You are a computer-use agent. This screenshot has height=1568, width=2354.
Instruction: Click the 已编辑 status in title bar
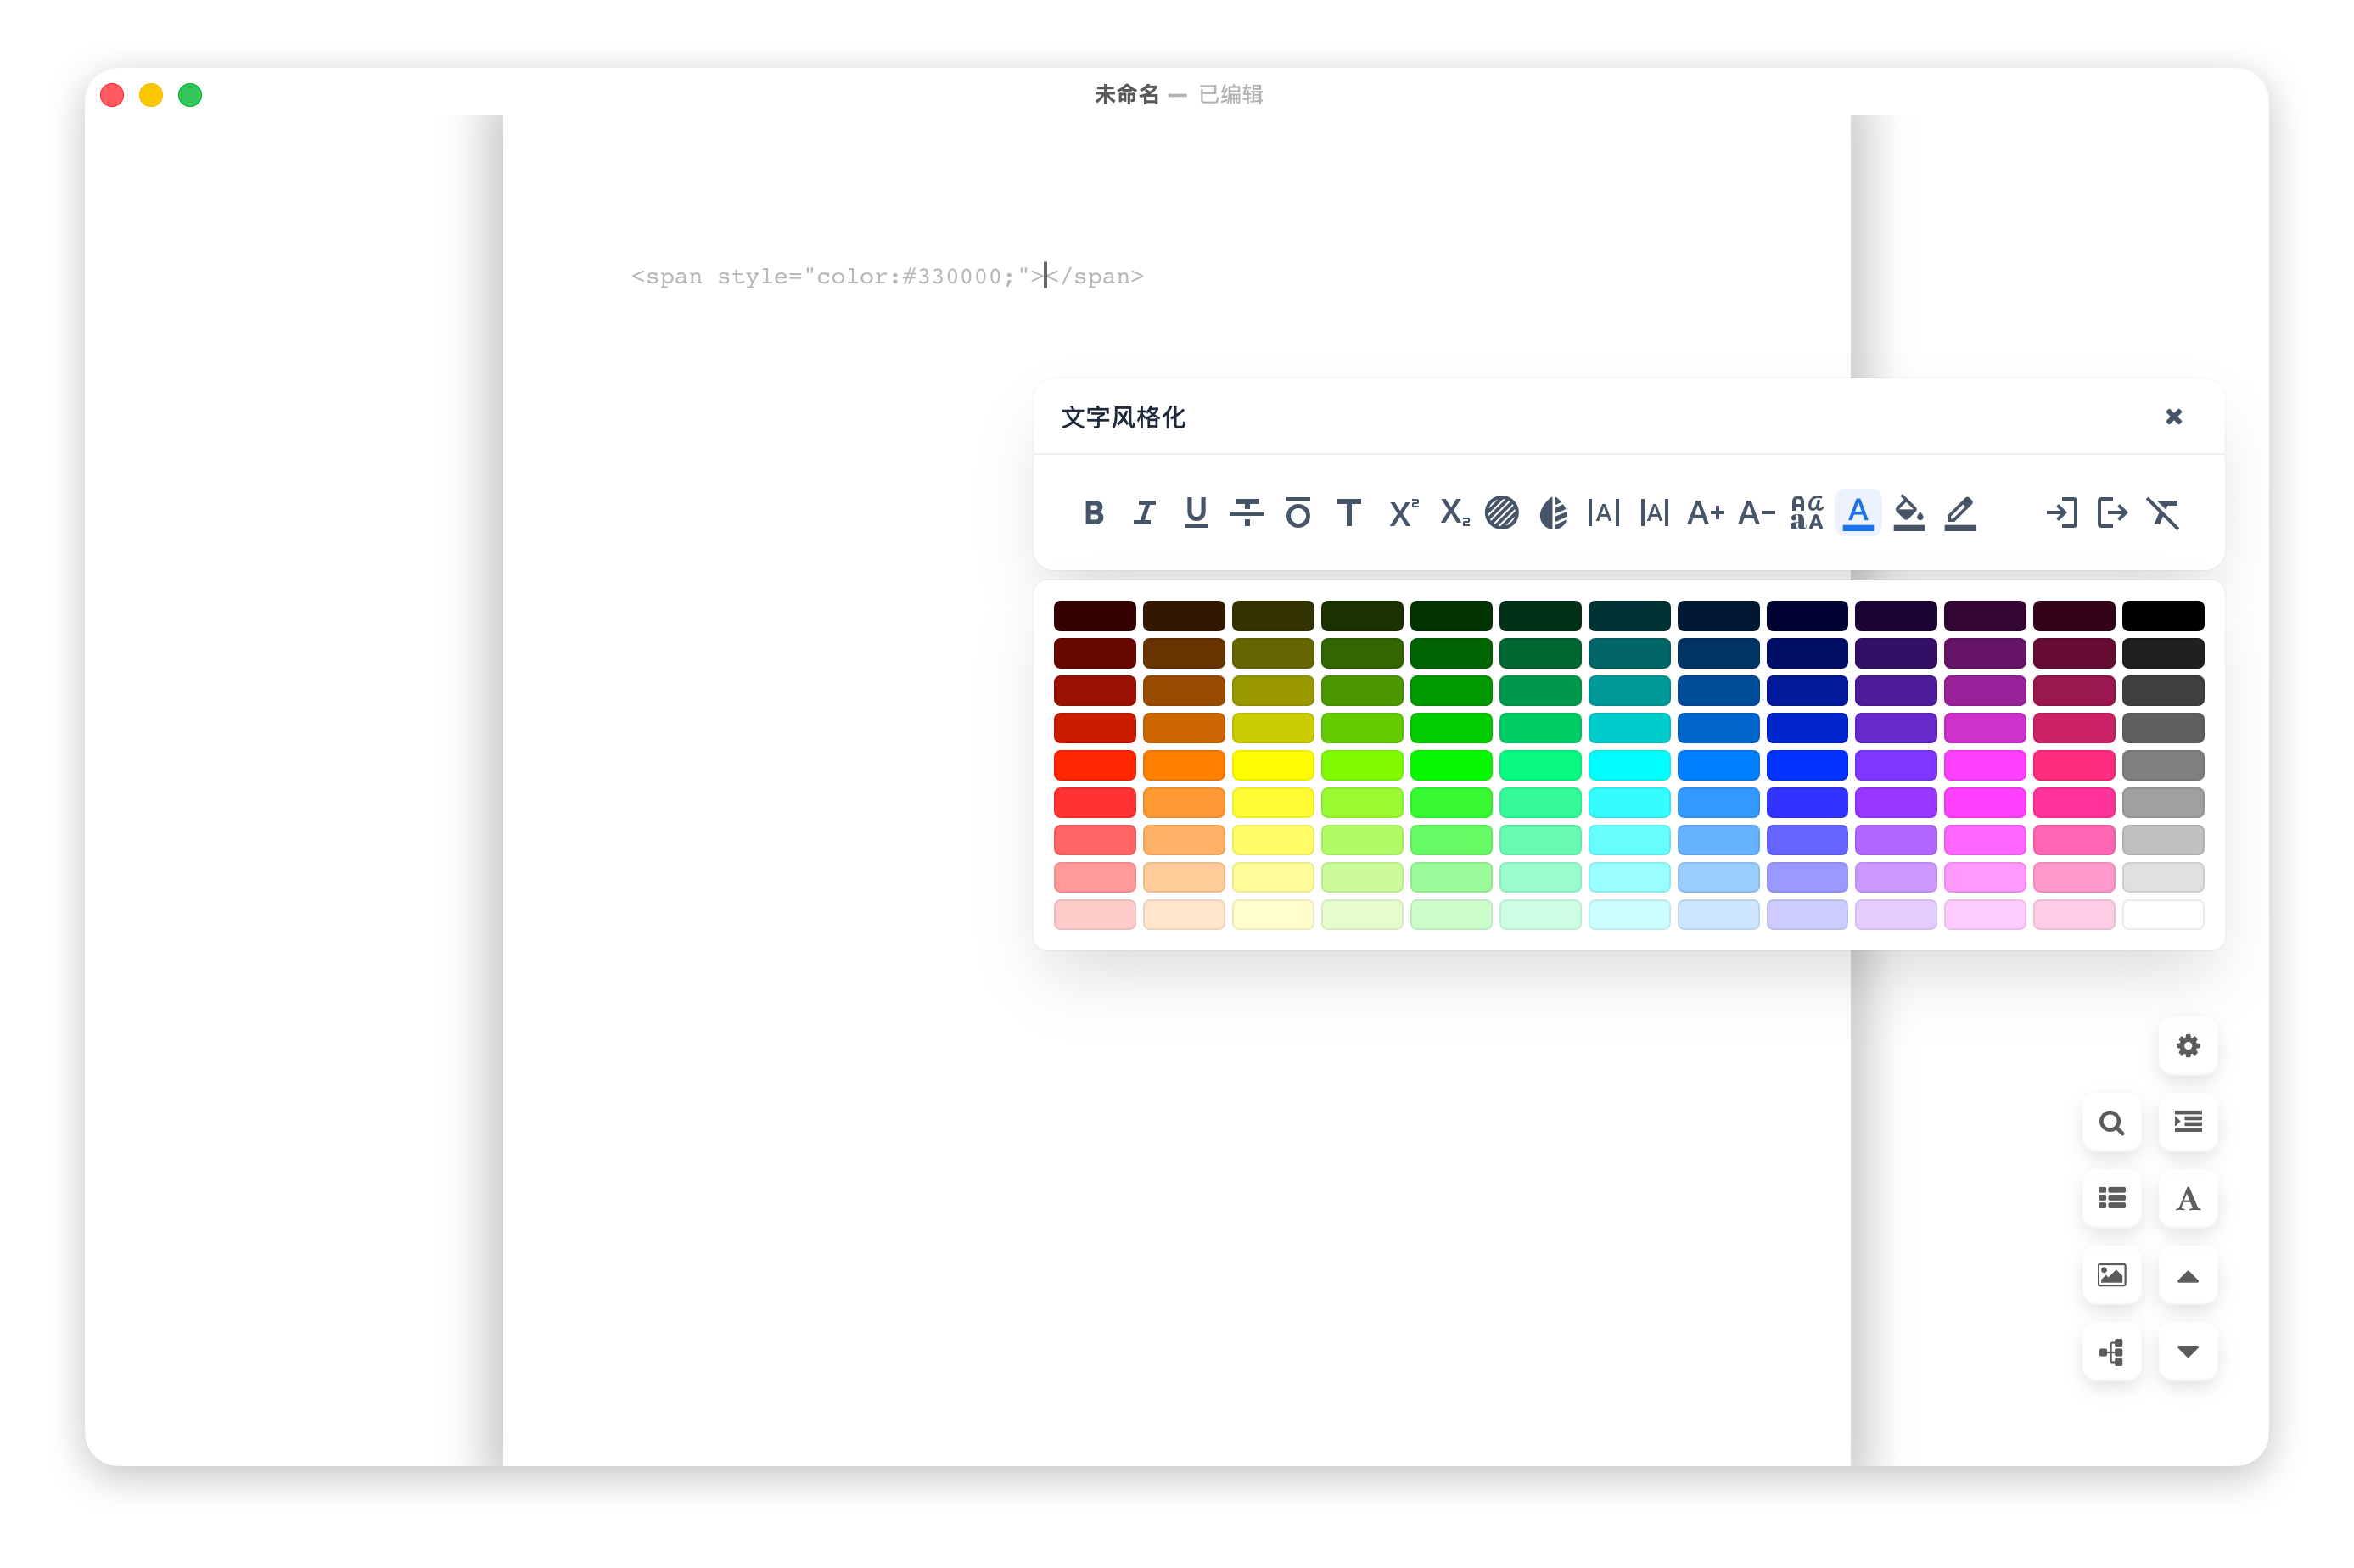click(1231, 94)
